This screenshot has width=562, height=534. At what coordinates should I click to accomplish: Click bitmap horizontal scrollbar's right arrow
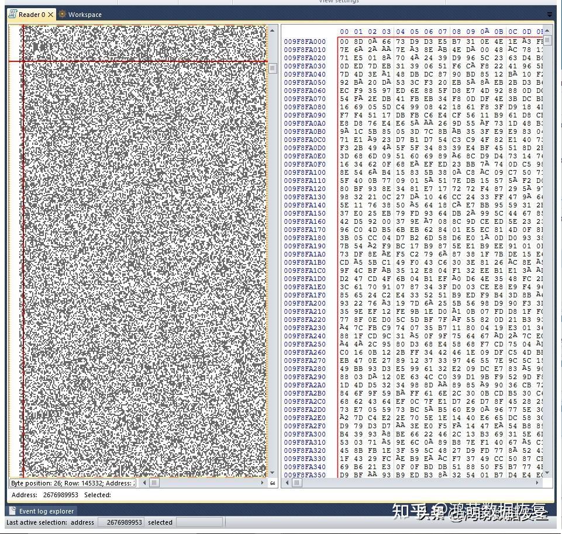263,483
